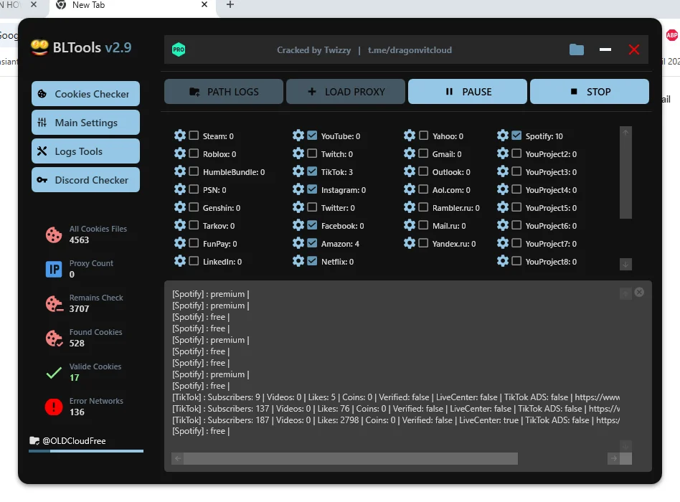Enable the Gmail checkbox

click(x=423, y=153)
